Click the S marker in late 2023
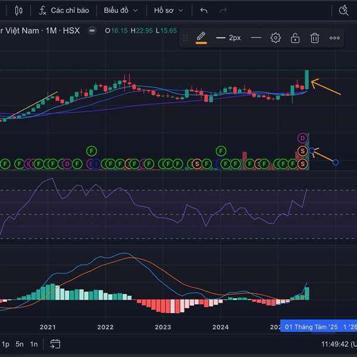The image size is (357, 357). pyautogui.click(x=197, y=164)
